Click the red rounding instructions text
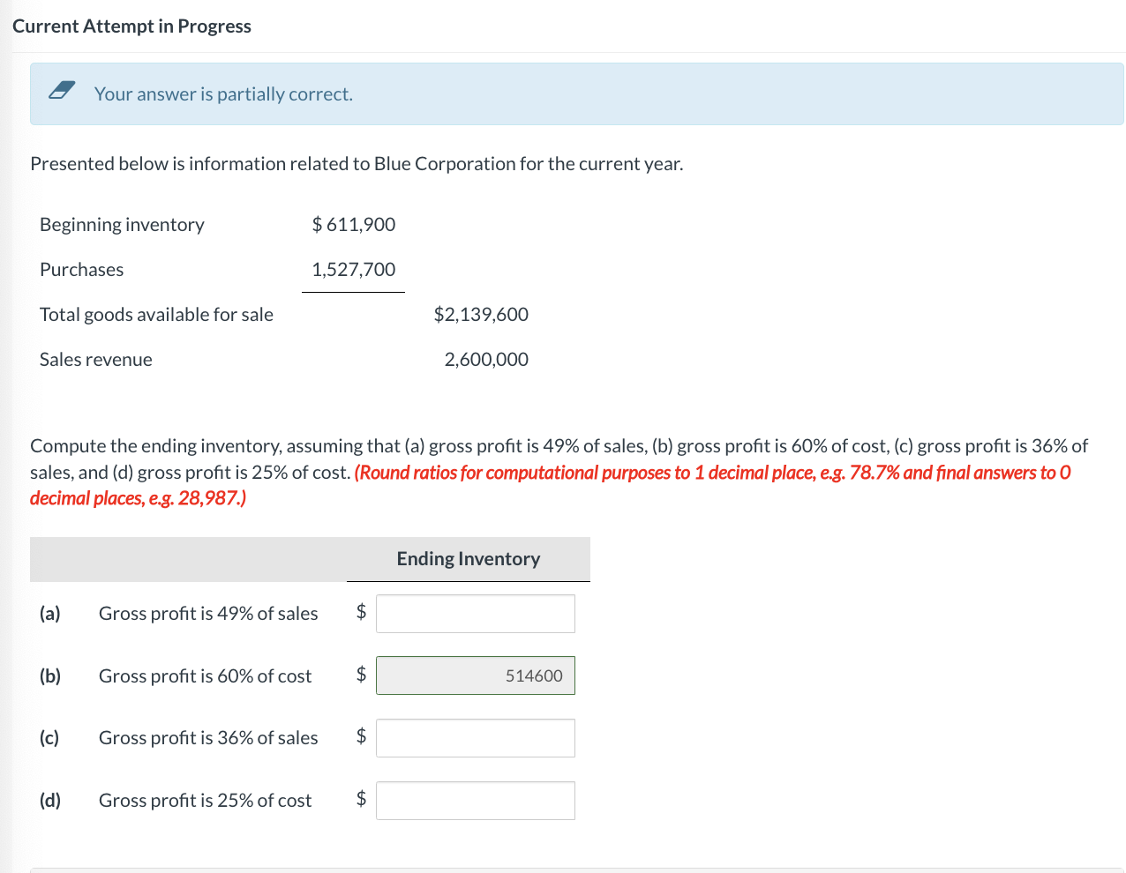The height and width of the screenshot is (873, 1126). (551, 485)
